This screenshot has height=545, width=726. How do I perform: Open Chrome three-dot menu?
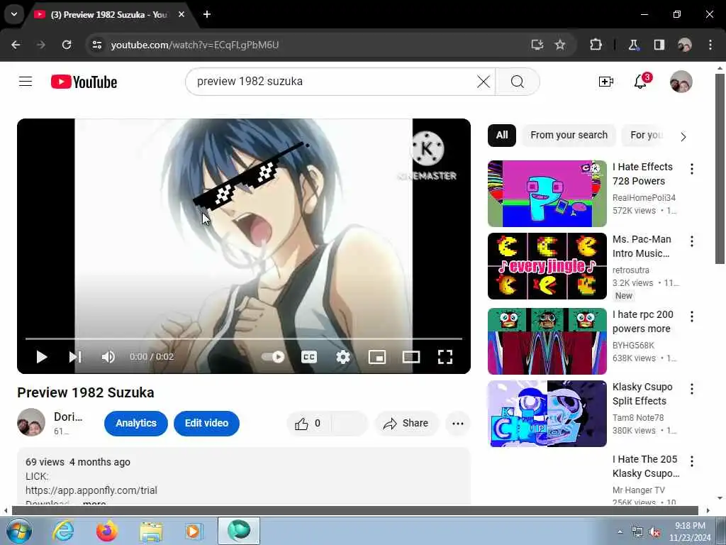point(710,45)
